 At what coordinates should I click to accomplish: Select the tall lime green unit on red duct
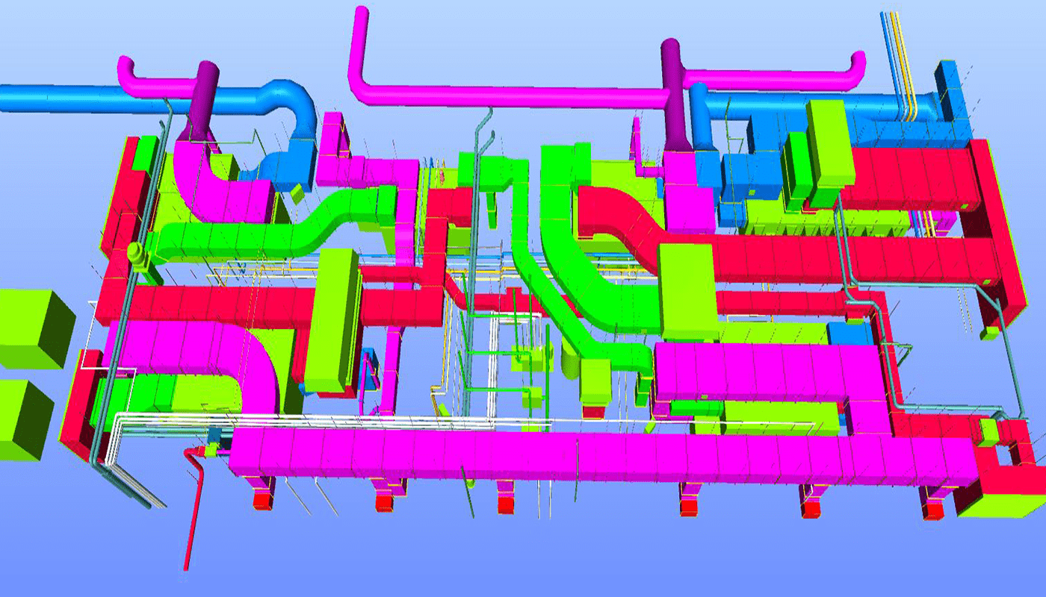pos(332,321)
